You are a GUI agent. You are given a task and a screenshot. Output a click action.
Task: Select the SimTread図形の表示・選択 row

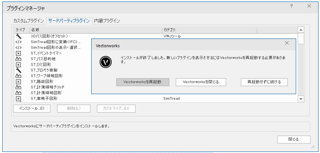point(53,48)
